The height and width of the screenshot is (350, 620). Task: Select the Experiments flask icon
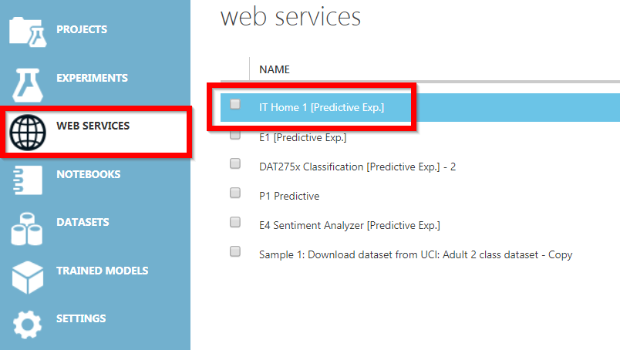click(27, 85)
